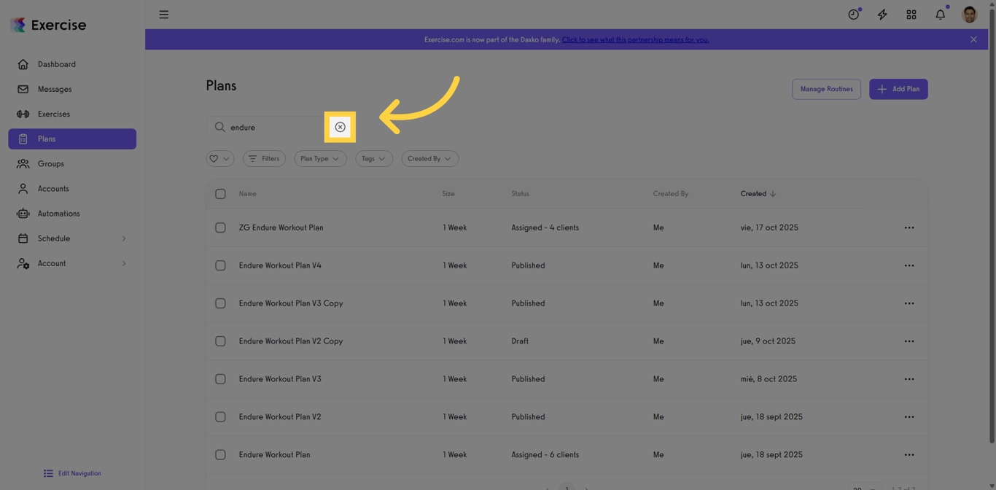996x490 pixels.
Task: Click the Manage Routines button
Action: [826, 89]
